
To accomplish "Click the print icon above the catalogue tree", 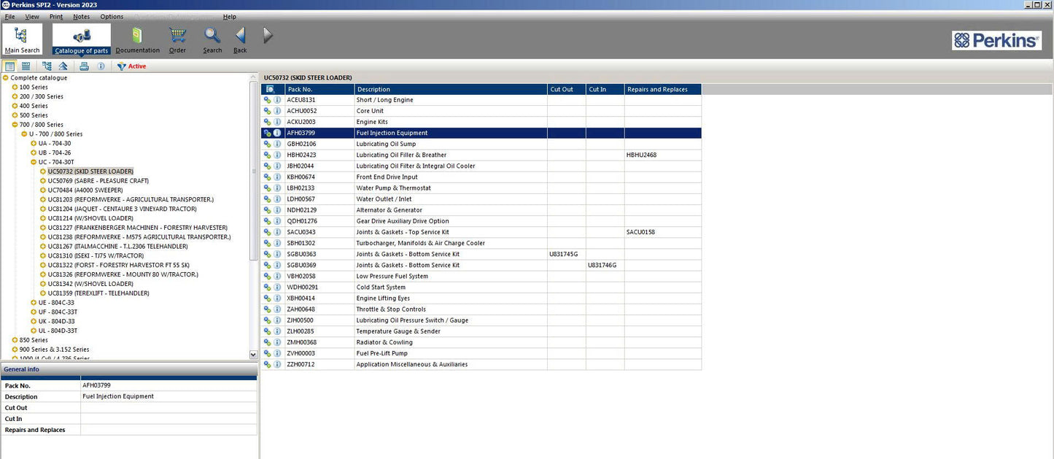I will (x=84, y=66).
